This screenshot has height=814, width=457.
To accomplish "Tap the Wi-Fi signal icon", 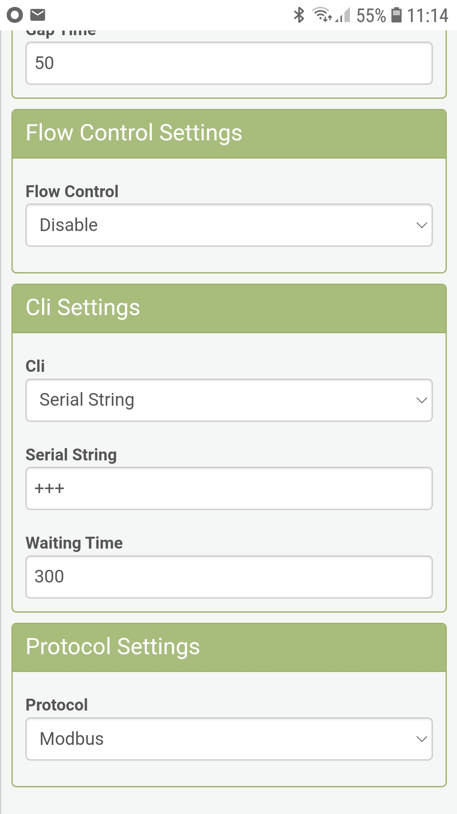I will 322,14.
